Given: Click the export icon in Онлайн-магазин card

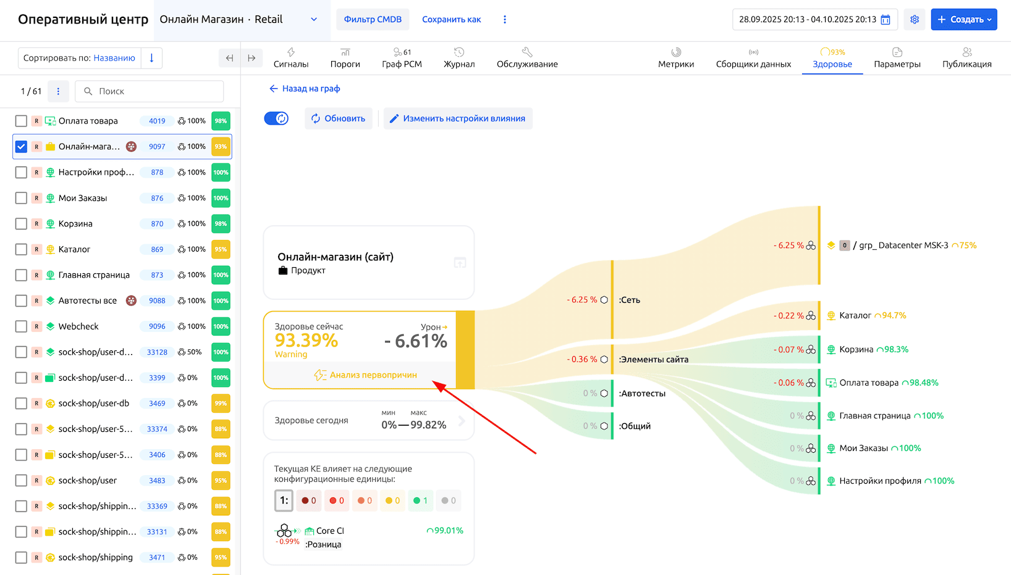Looking at the screenshot, I should click(x=460, y=263).
